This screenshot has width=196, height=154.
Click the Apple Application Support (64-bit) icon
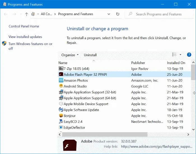pyautogui.click(x=61, y=98)
